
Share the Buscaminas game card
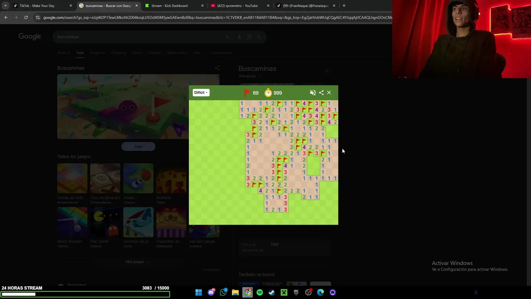[217, 68]
